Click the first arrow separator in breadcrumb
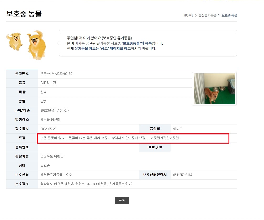This screenshot has width=264, height=220. point(196,15)
